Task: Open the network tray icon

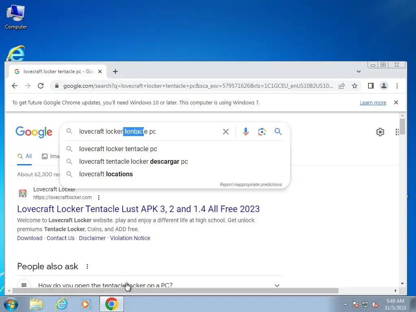Action: [x=365, y=304]
